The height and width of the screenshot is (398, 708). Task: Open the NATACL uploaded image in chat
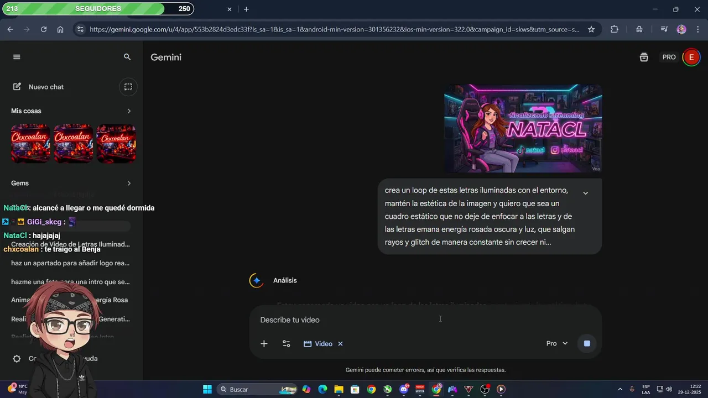click(x=523, y=128)
